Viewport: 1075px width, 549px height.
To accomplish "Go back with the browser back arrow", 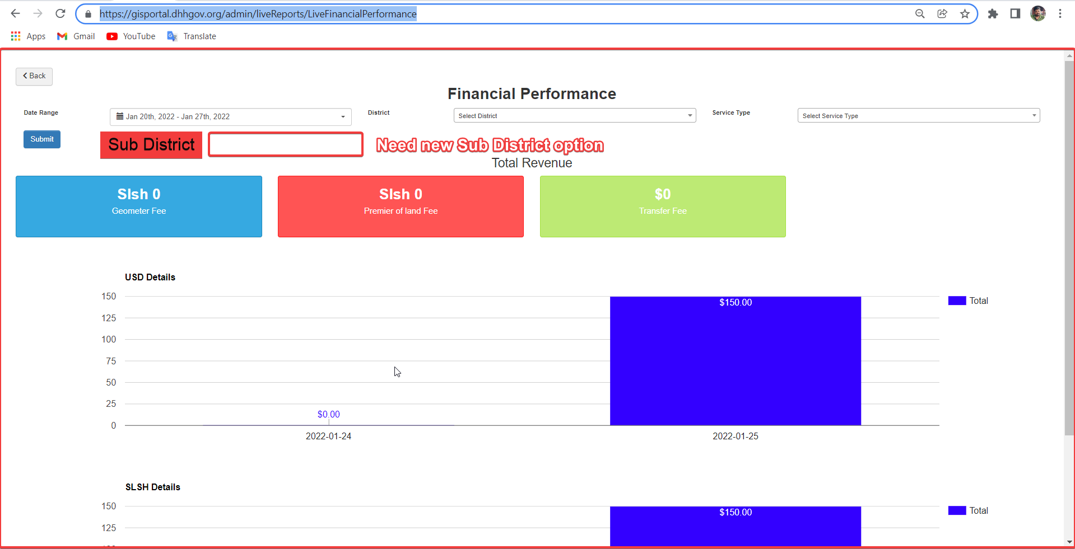I will point(15,13).
